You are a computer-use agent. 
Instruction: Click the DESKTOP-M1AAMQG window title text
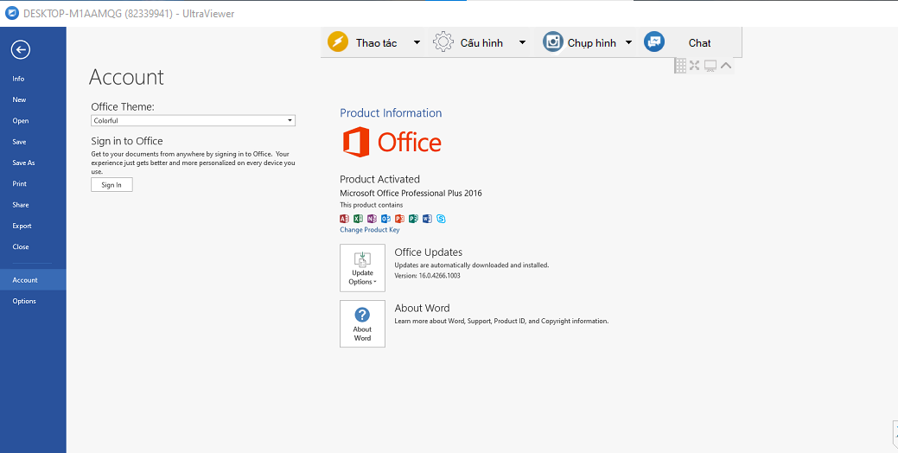[x=129, y=14]
